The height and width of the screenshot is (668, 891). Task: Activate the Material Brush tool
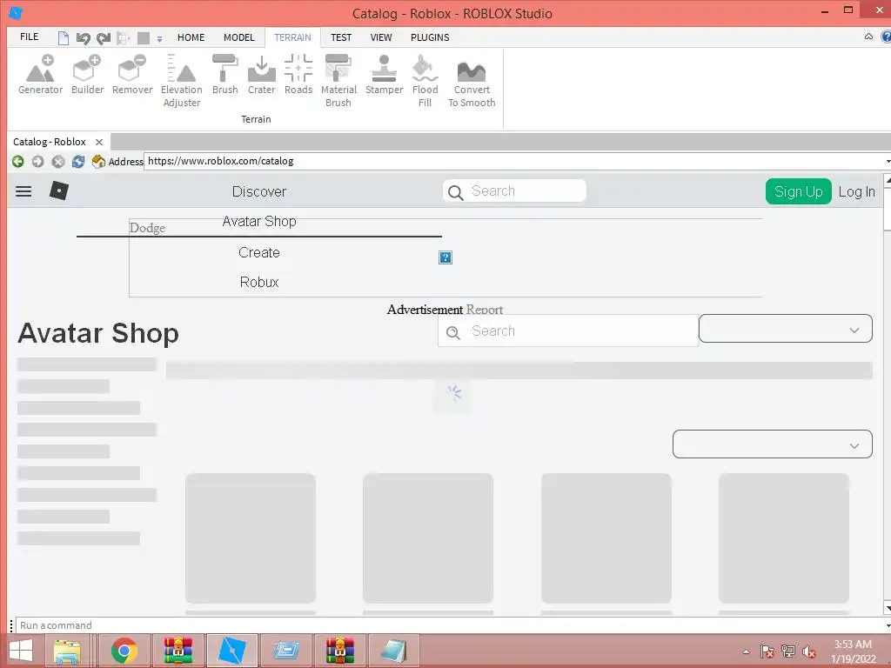tap(338, 81)
